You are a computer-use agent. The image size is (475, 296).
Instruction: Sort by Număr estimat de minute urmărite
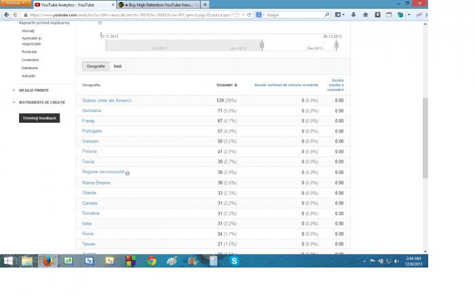(286, 85)
